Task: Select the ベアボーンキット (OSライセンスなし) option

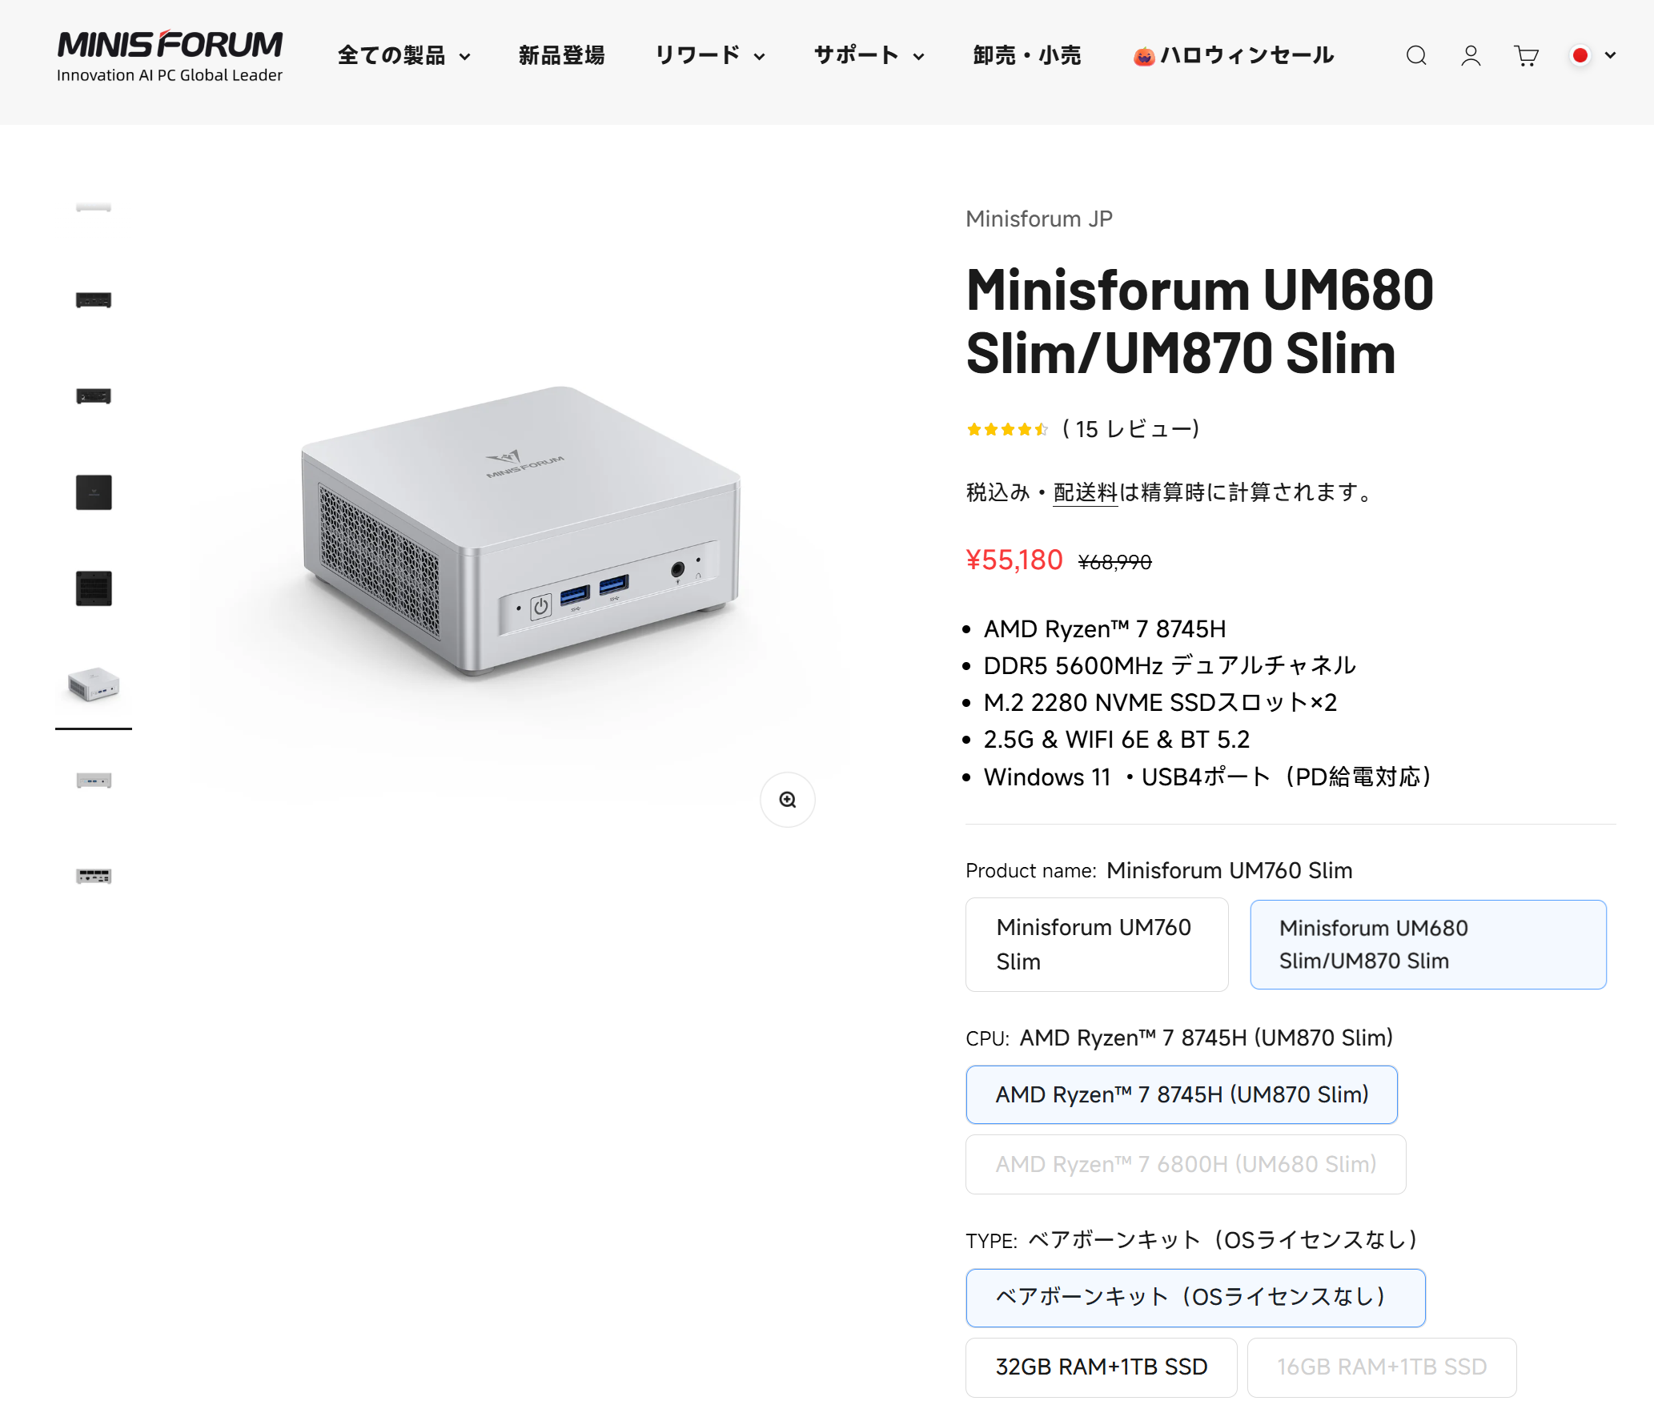Action: [1194, 1297]
